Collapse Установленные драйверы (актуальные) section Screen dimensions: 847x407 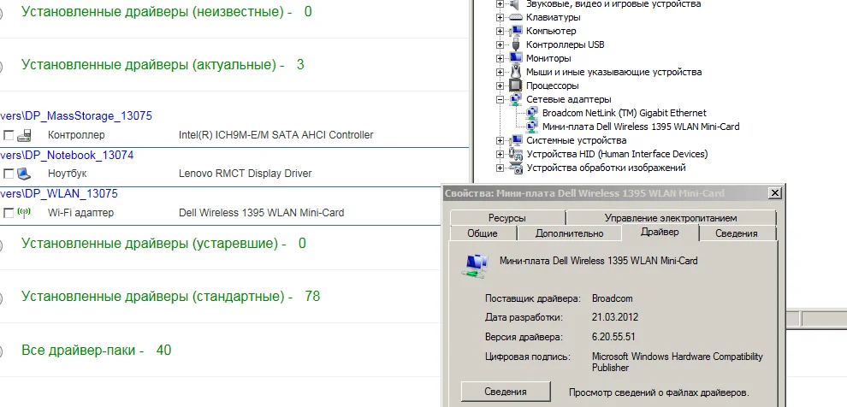tap(163, 65)
